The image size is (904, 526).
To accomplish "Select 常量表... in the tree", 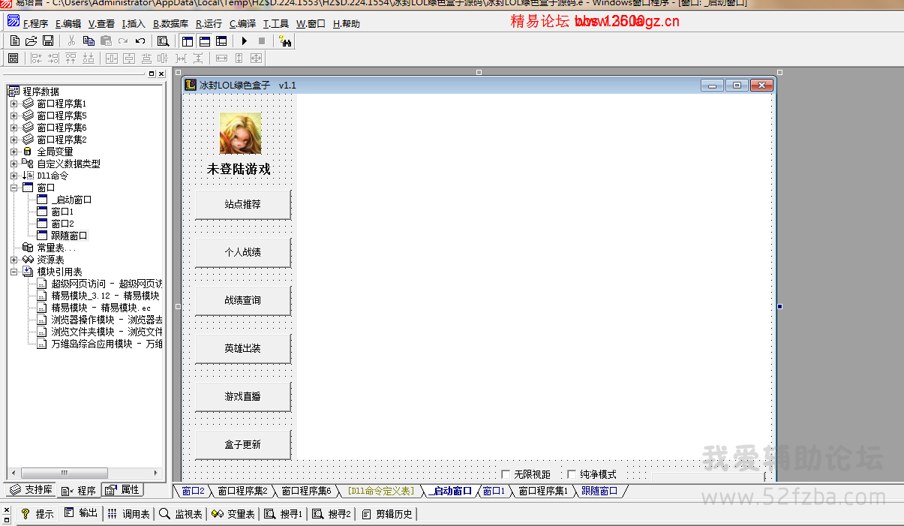I will [56, 248].
